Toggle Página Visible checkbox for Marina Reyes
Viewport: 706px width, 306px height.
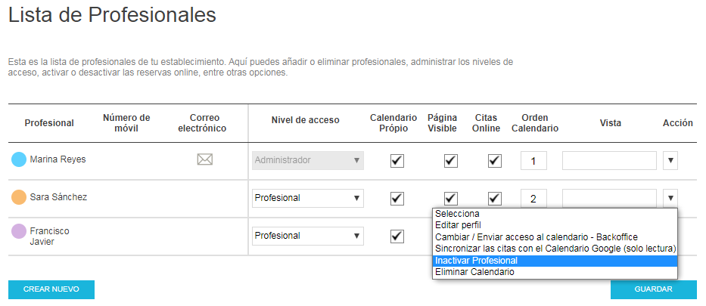click(x=451, y=160)
